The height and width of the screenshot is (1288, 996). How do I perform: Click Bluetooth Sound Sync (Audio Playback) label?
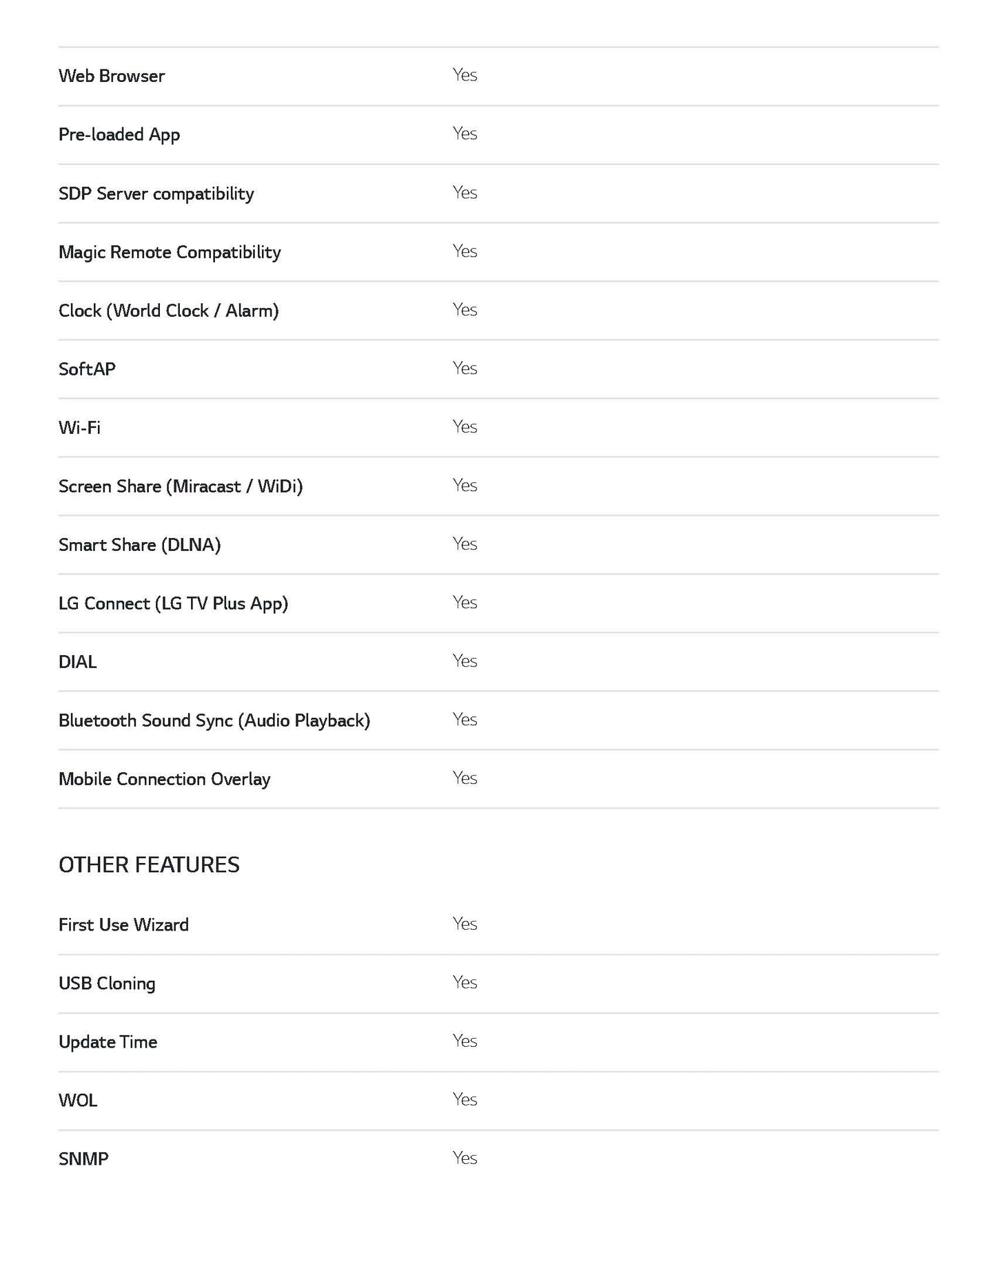pyautogui.click(x=214, y=720)
